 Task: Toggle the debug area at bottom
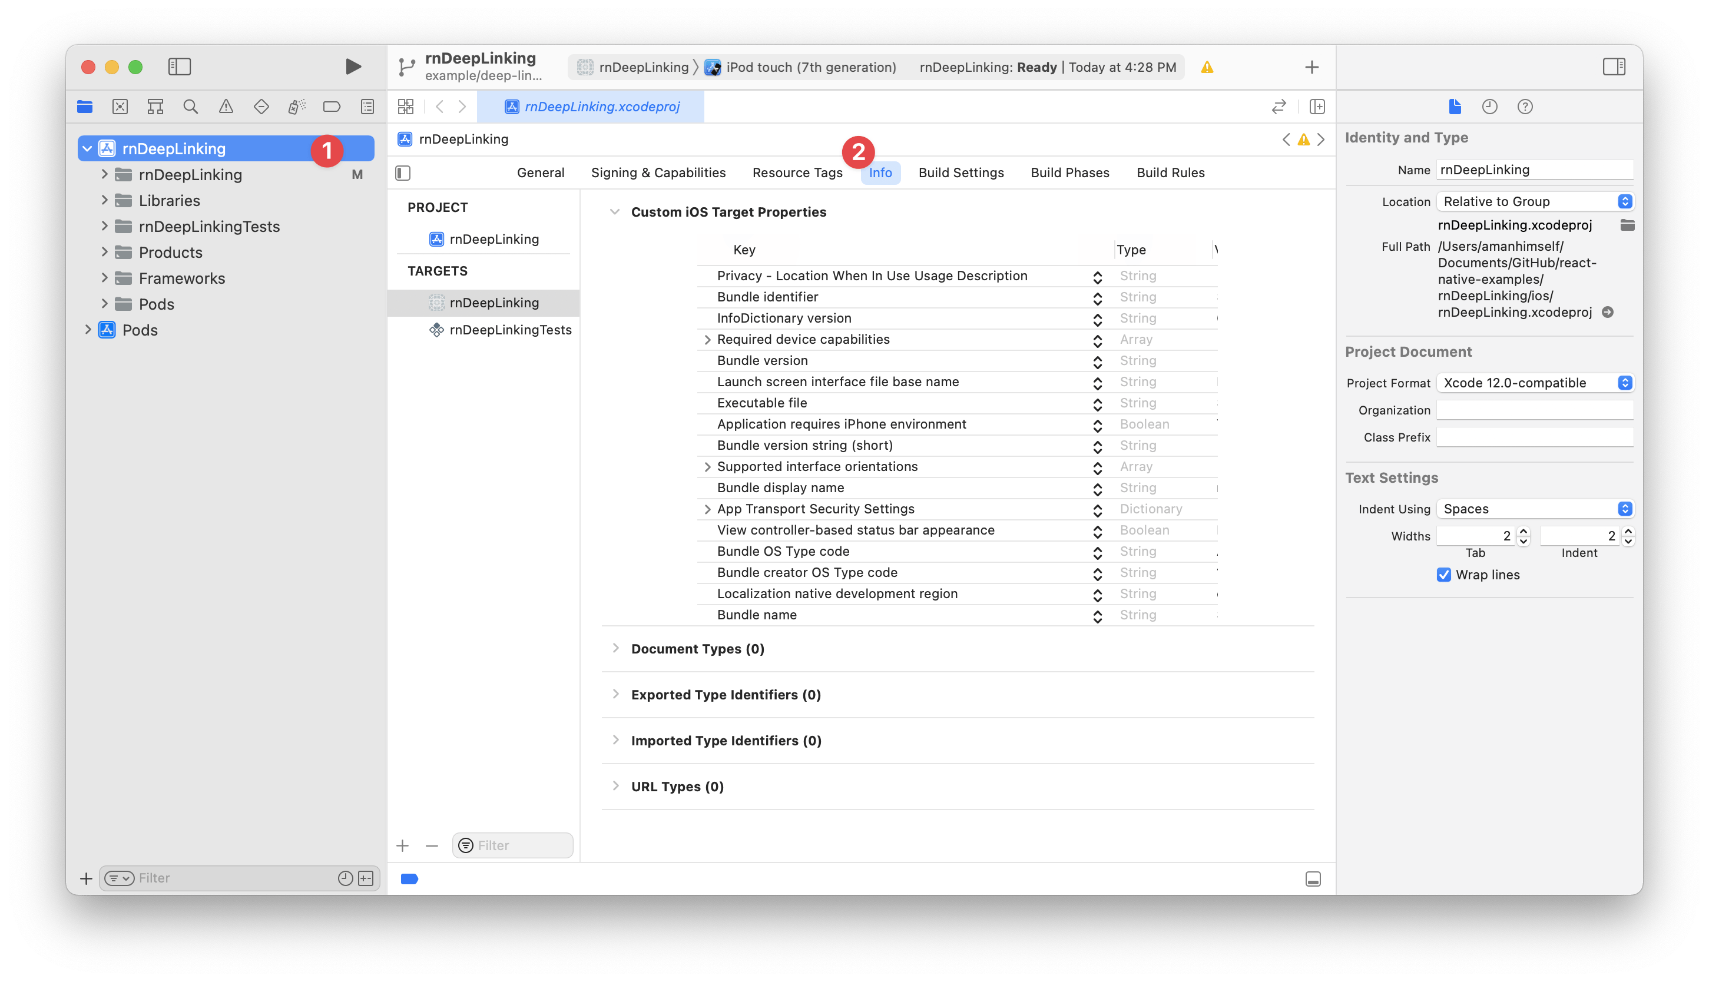point(1313,878)
